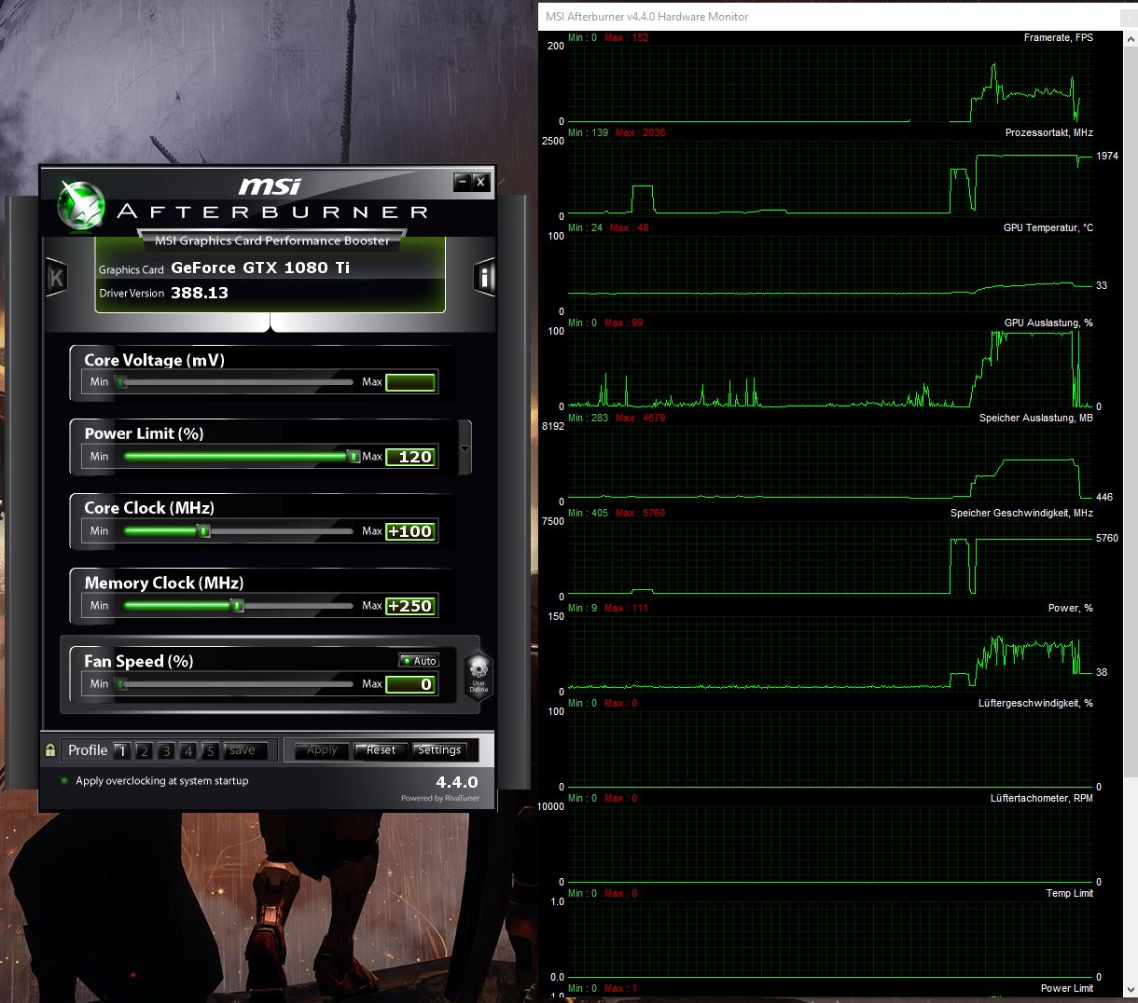
Task: Select profile slot 3
Action: 166,750
